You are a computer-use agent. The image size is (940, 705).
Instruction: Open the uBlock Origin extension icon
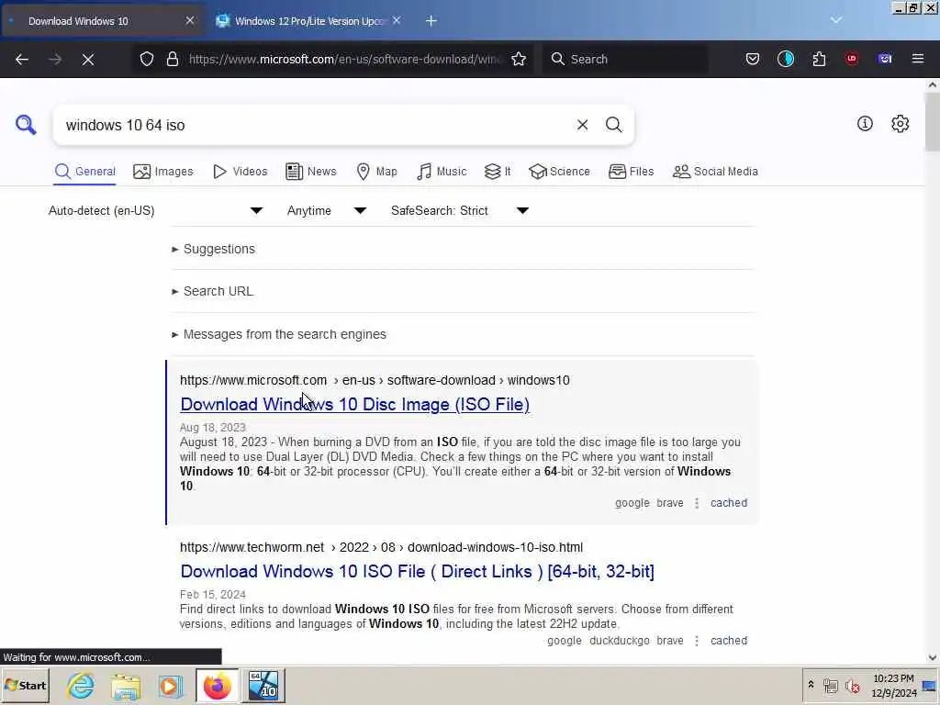coord(852,59)
